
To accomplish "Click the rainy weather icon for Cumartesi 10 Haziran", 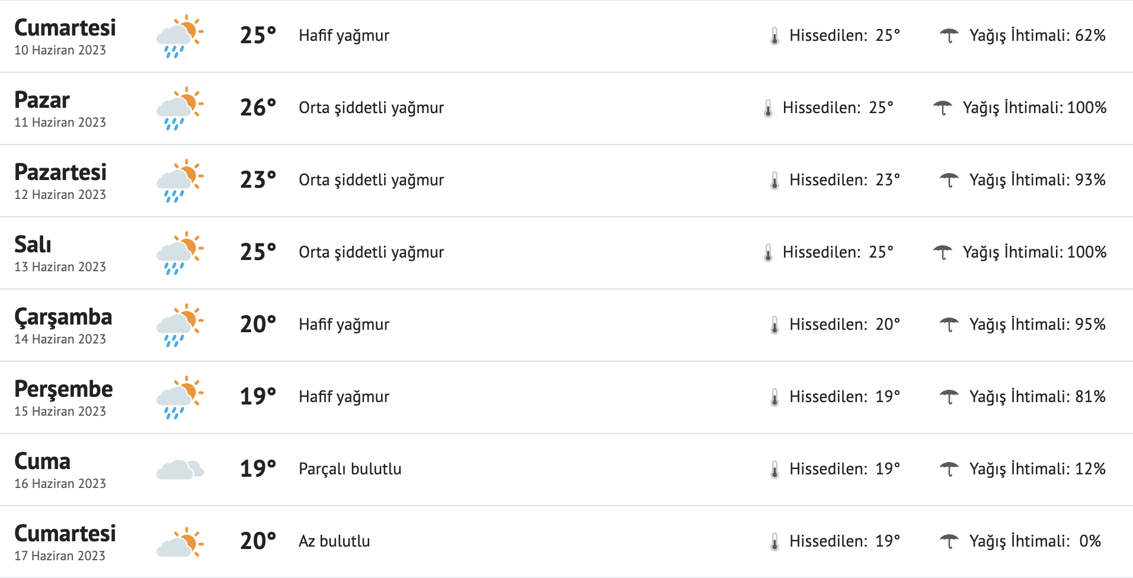I will [x=180, y=36].
